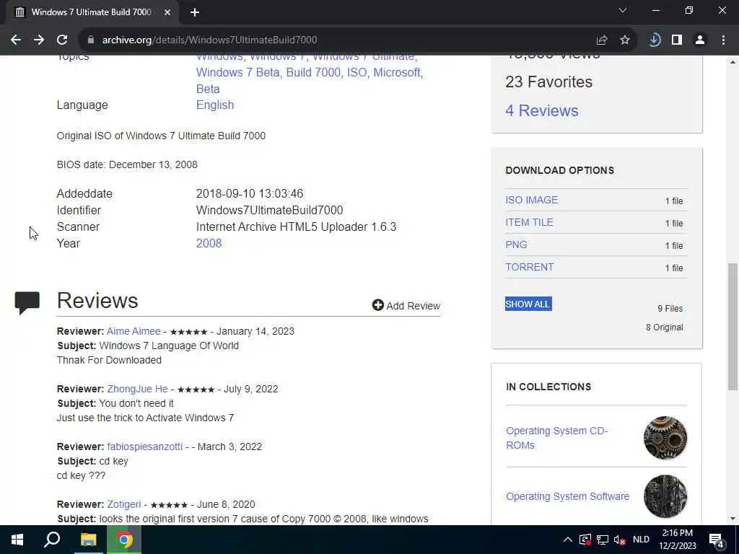Open the Windows 7 Beta topic
This screenshot has height=554, width=739.
pos(238,73)
